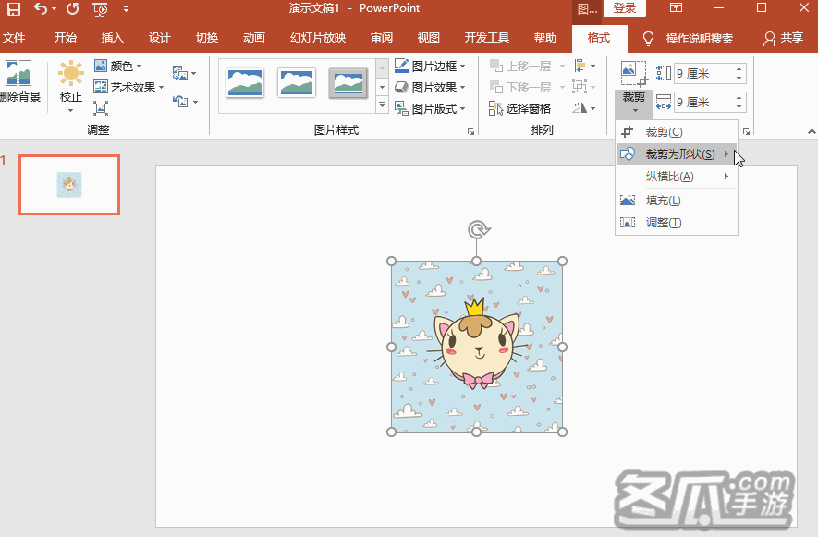The image size is (818, 537).
Task: Switch to the 设计 design tab
Action: 159,38
